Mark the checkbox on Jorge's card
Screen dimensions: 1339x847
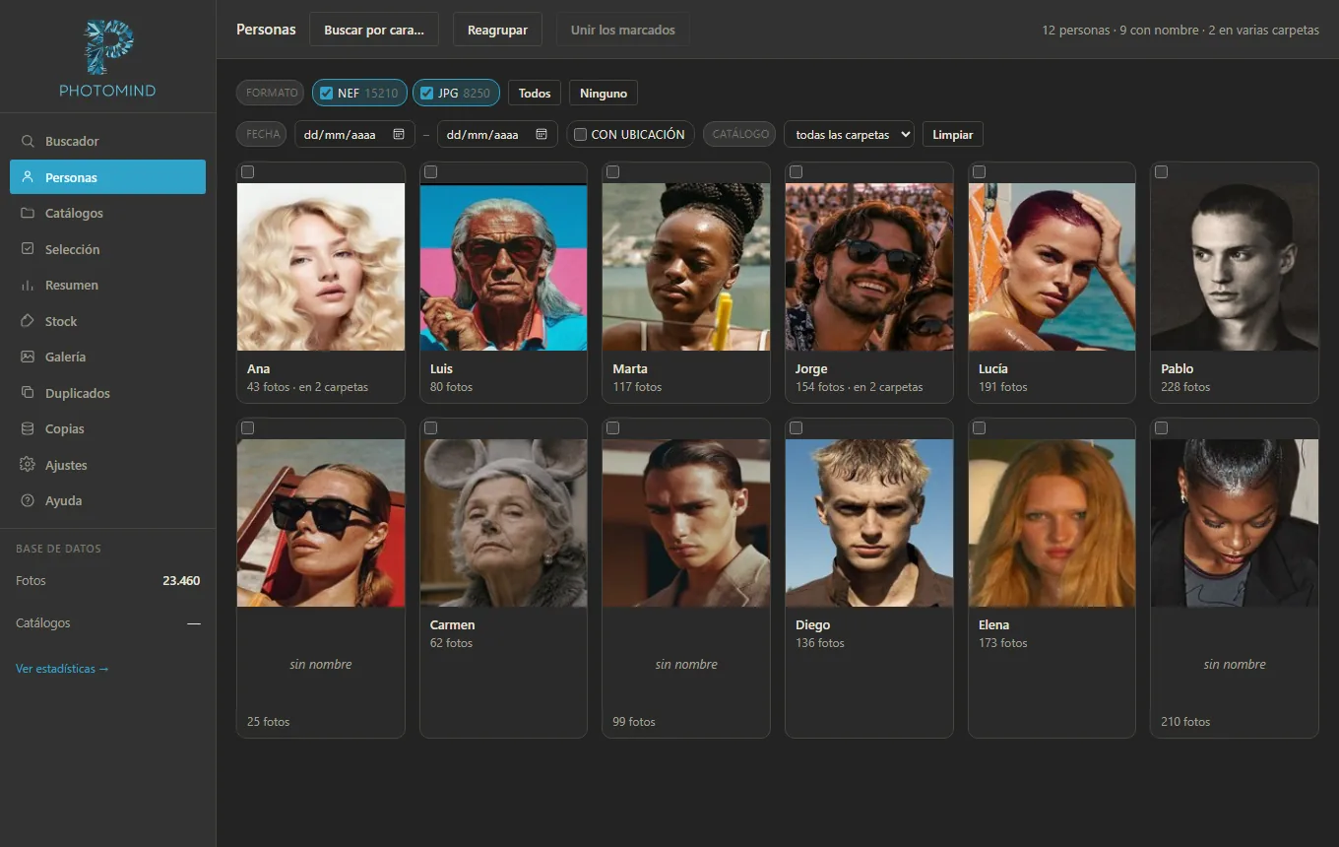[797, 172]
